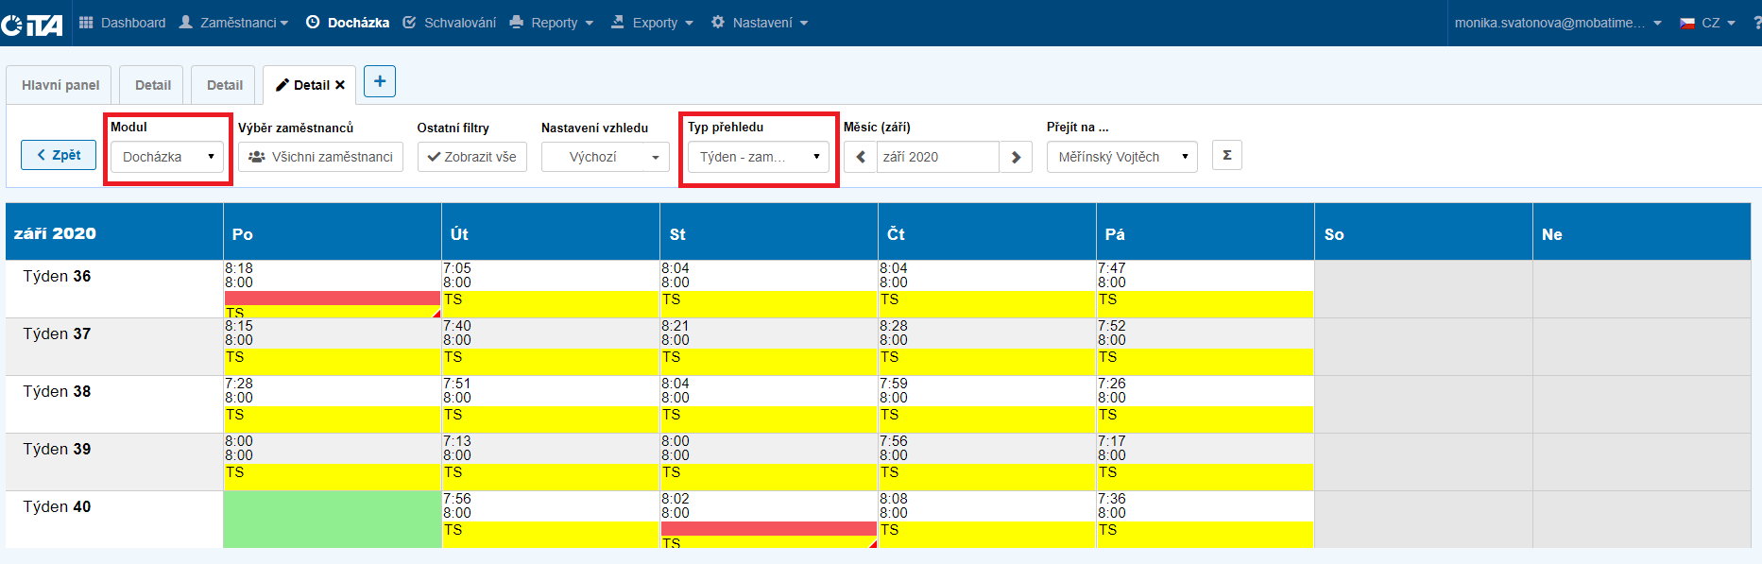Switch to the Hlavní panel tab
The width and height of the screenshot is (1762, 564).
point(60,85)
